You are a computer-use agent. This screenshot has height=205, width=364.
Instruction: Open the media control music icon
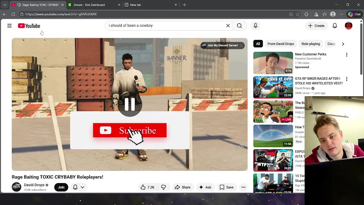316,14
